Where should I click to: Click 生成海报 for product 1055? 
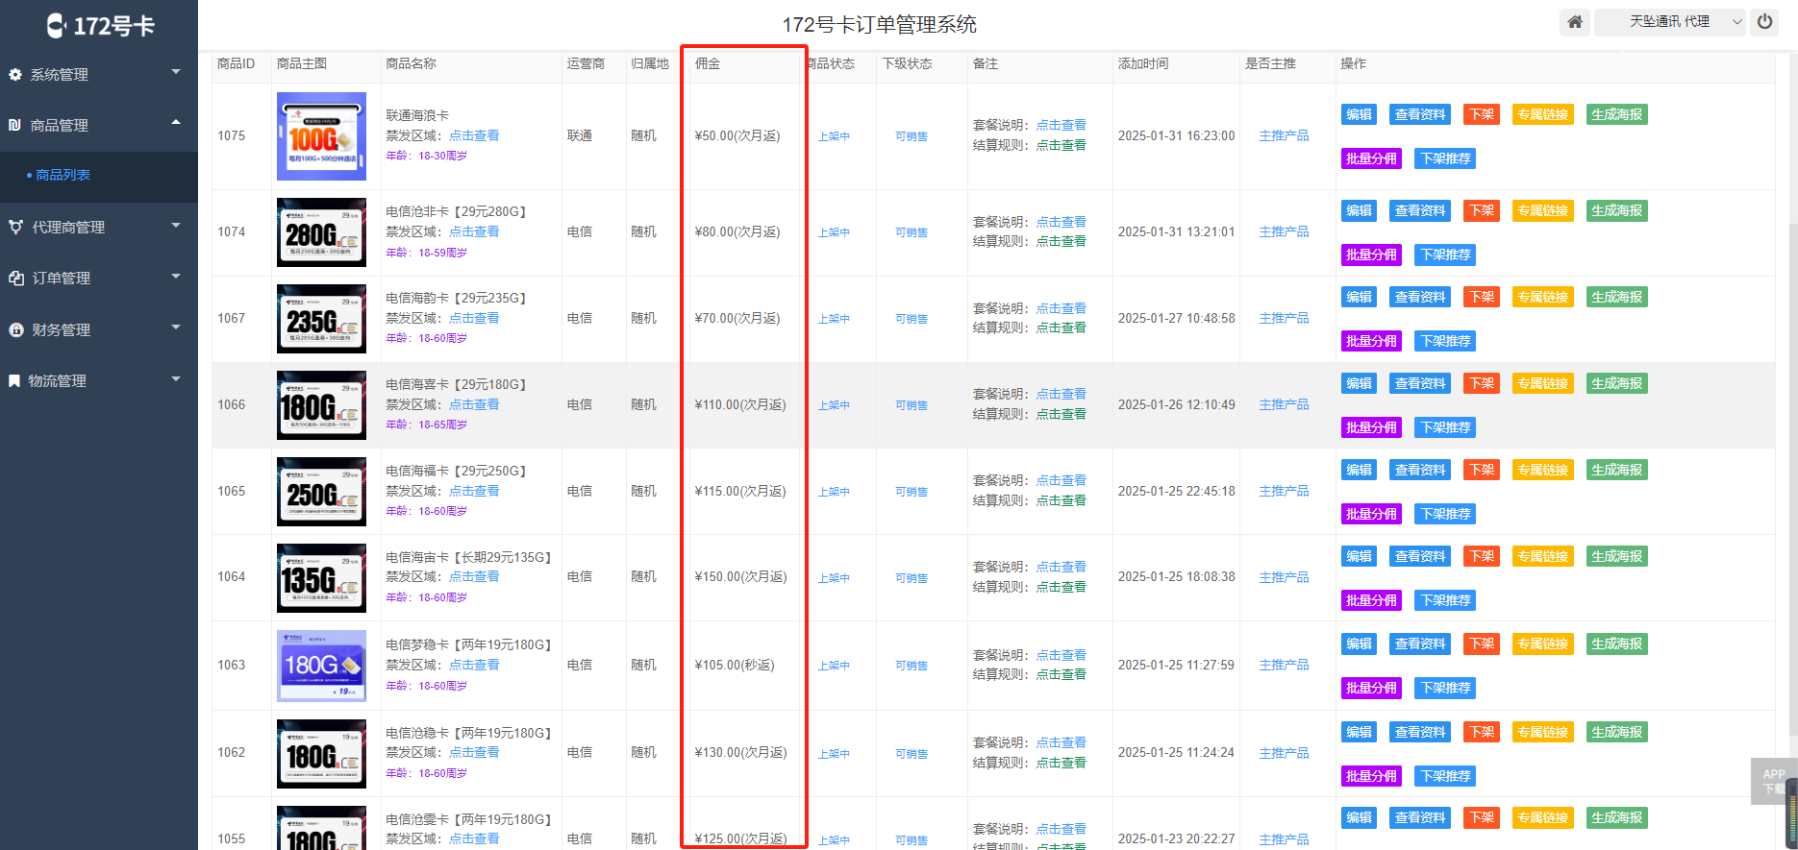(x=1616, y=817)
